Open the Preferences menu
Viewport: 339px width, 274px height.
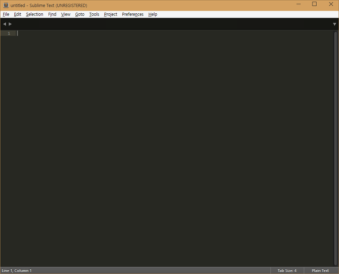(x=132, y=14)
